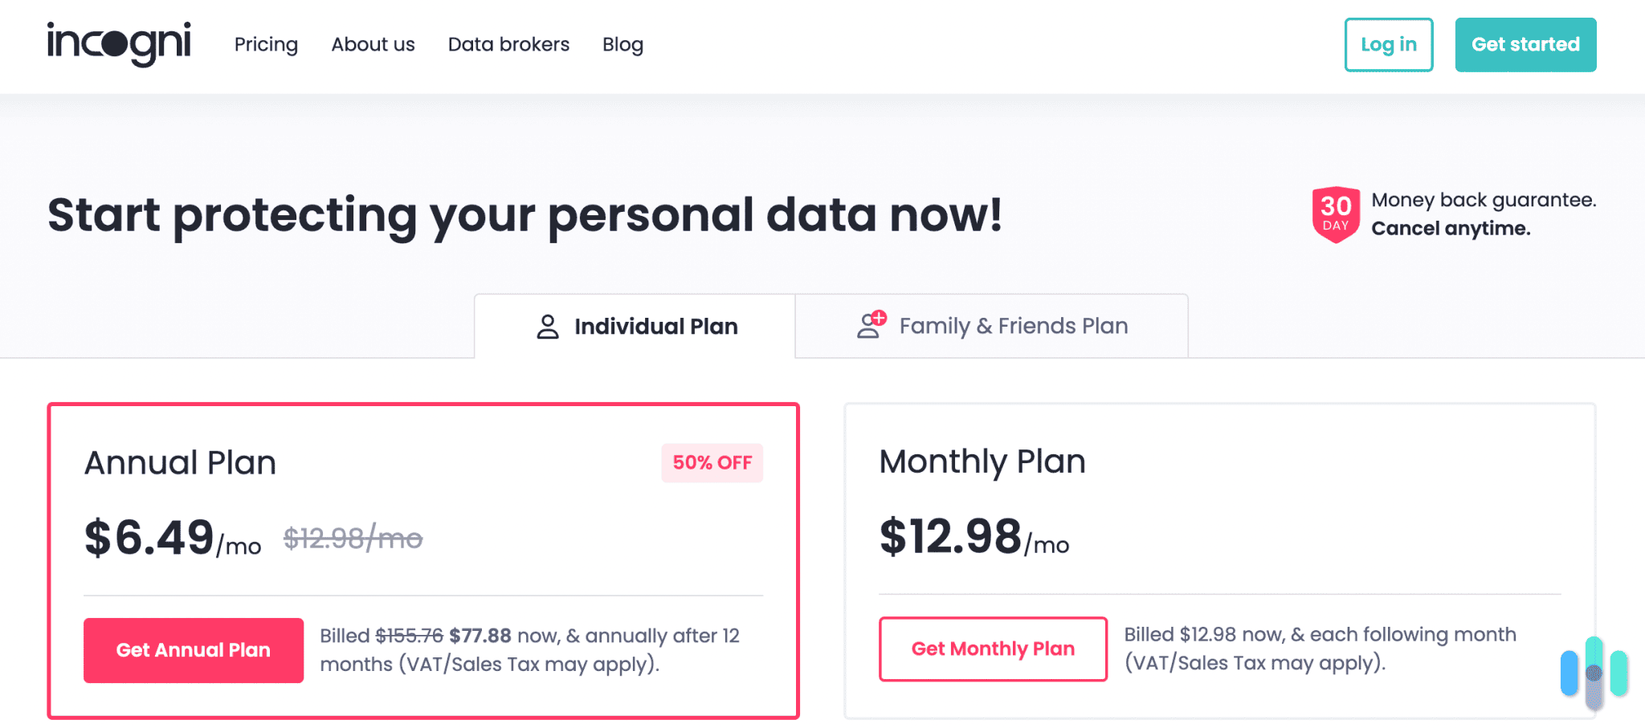
Task: Click the person icon on Individual Plan tab
Action: [548, 327]
